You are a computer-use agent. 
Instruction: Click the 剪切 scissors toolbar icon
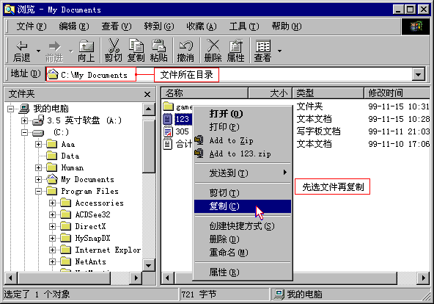(x=114, y=46)
